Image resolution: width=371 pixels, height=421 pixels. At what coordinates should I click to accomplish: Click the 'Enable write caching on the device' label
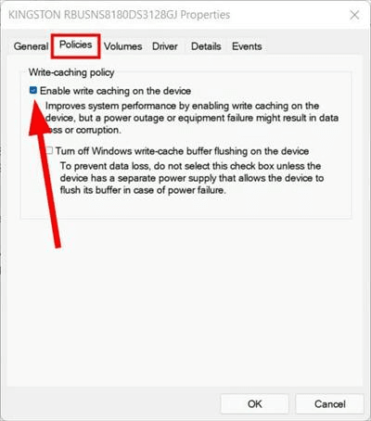click(115, 91)
